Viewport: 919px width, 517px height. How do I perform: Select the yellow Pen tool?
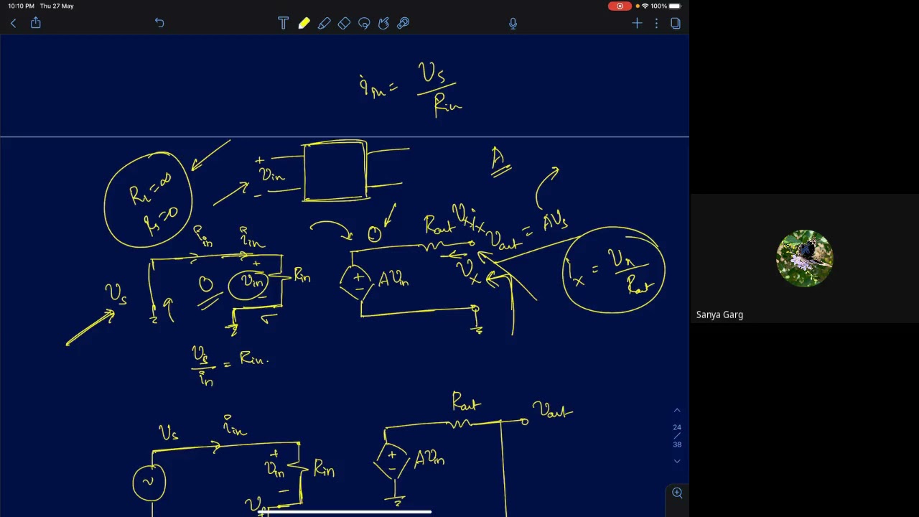click(304, 23)
